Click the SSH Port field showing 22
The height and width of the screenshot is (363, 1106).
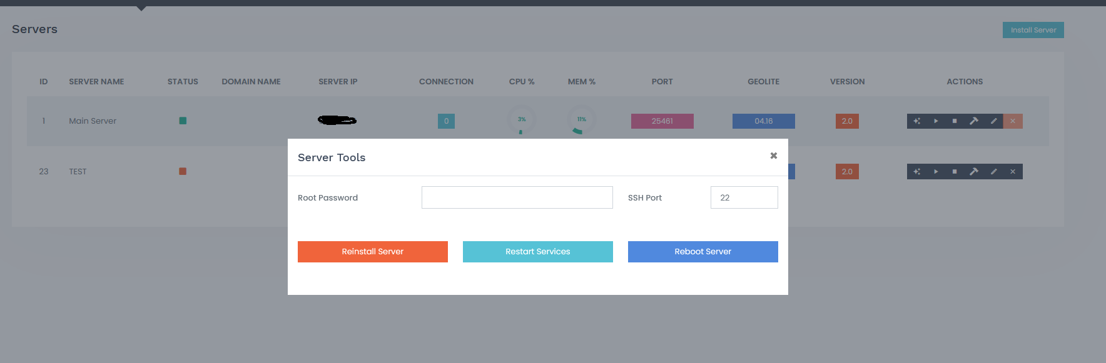click(x=744, y=197)
